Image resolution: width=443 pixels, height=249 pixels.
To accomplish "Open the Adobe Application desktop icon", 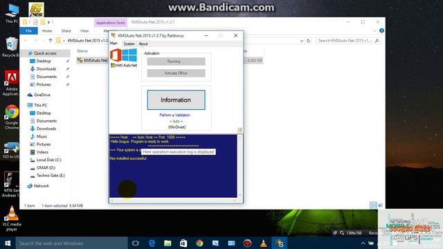I will coord(11,83).
